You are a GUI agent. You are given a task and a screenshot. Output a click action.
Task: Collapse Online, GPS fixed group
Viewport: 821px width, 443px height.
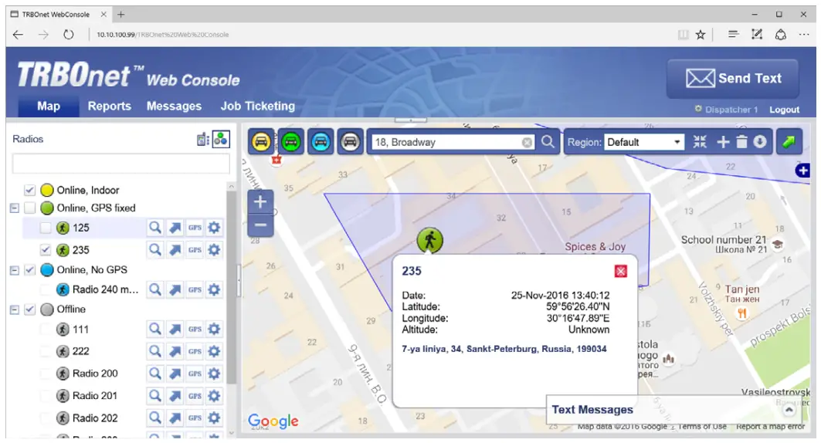(15, 208)
